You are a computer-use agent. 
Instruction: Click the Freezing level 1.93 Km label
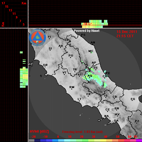82,132
